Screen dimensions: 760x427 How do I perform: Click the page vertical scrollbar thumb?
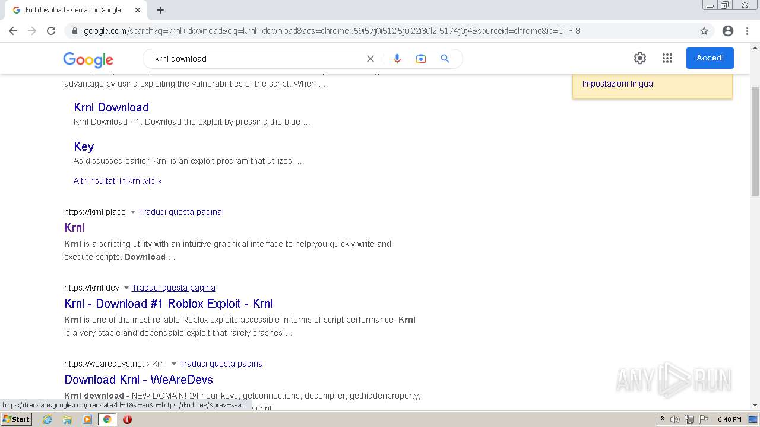[755, 141]
